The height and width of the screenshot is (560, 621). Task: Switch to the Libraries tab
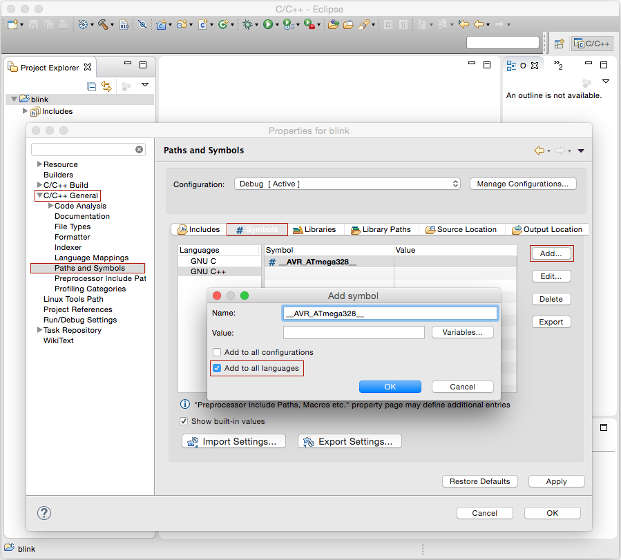tap(314, 229)
